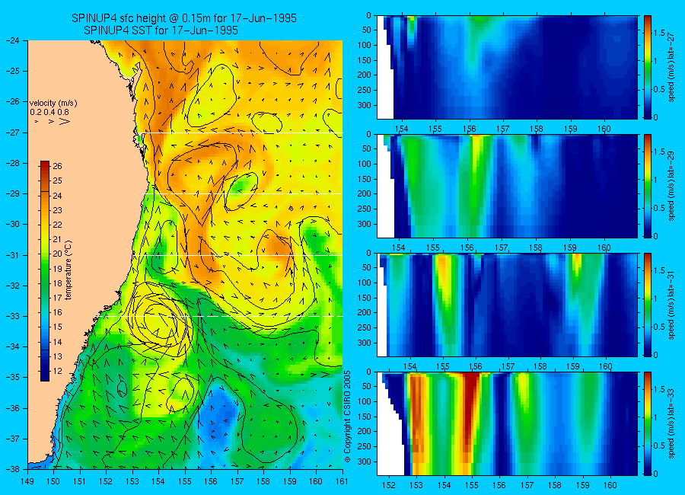Click the 'speed (m/s) lat=-29' label
This screenshot has width=685, height=495.
672,185
